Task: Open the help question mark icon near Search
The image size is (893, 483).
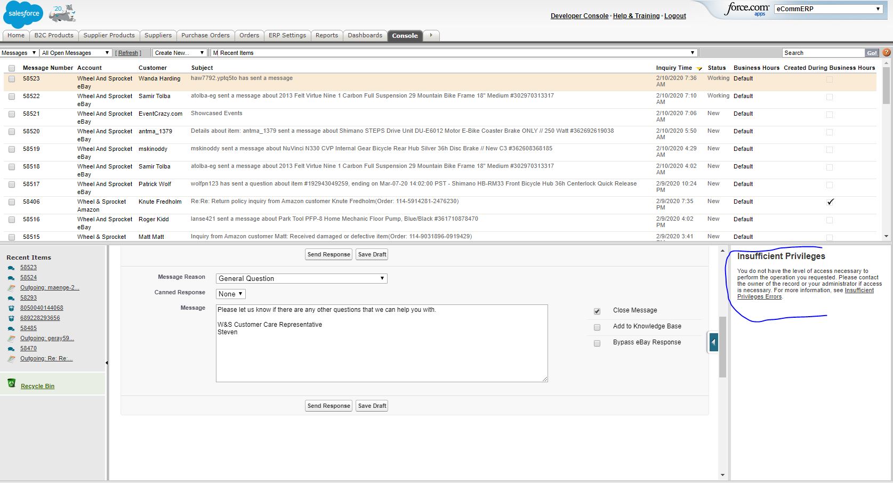Action: pyautogui.click(x=887, y=52)
